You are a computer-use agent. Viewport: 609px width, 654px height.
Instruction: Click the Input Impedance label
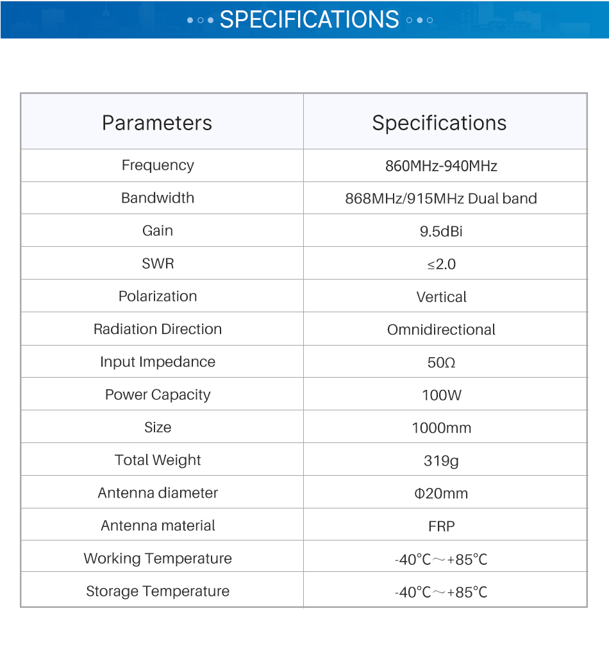coord(158,362)
